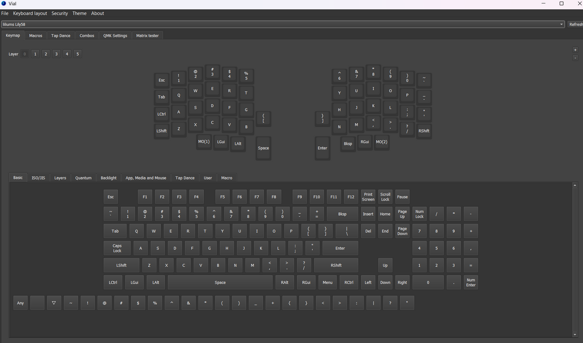Image resolution: width=583 pixels, height=343 pixels.
Task: Select layer 1 button
Action: tap(35, 54)
